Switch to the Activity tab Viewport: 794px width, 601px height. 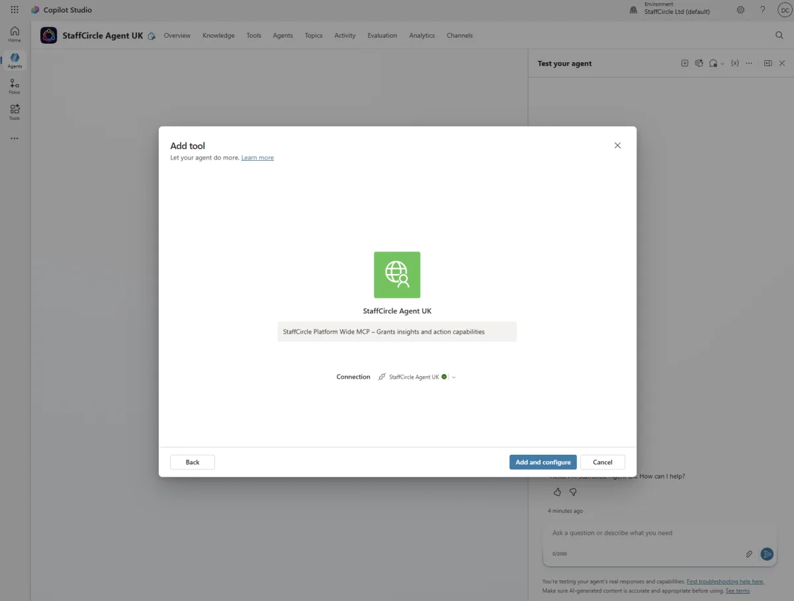(x=345, y=36)
